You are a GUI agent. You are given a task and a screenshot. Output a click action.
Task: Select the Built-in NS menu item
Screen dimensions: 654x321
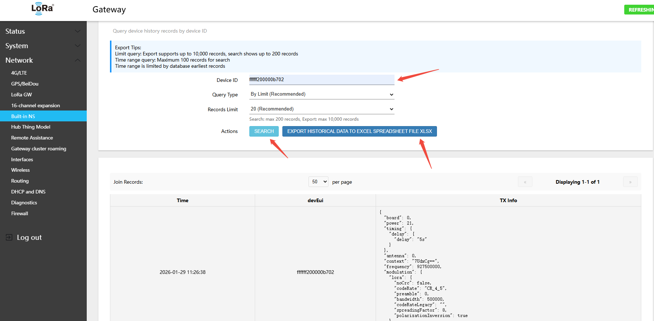pos(23,116)
